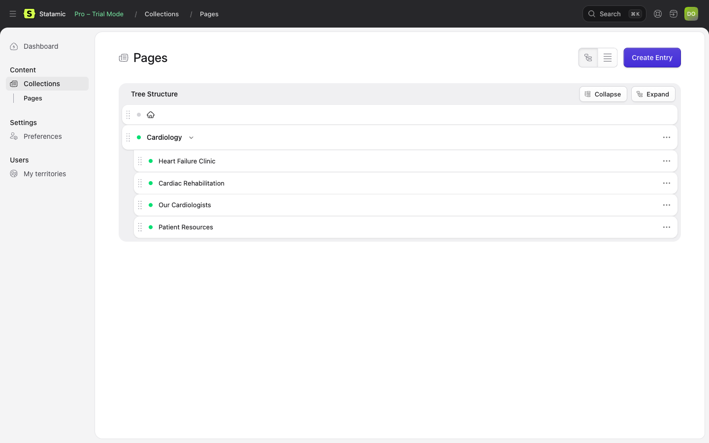Open actions menu for Heart Failure Clinic
Image resolution: width=709 pixels, height=443 pixels.
(667, 161)
